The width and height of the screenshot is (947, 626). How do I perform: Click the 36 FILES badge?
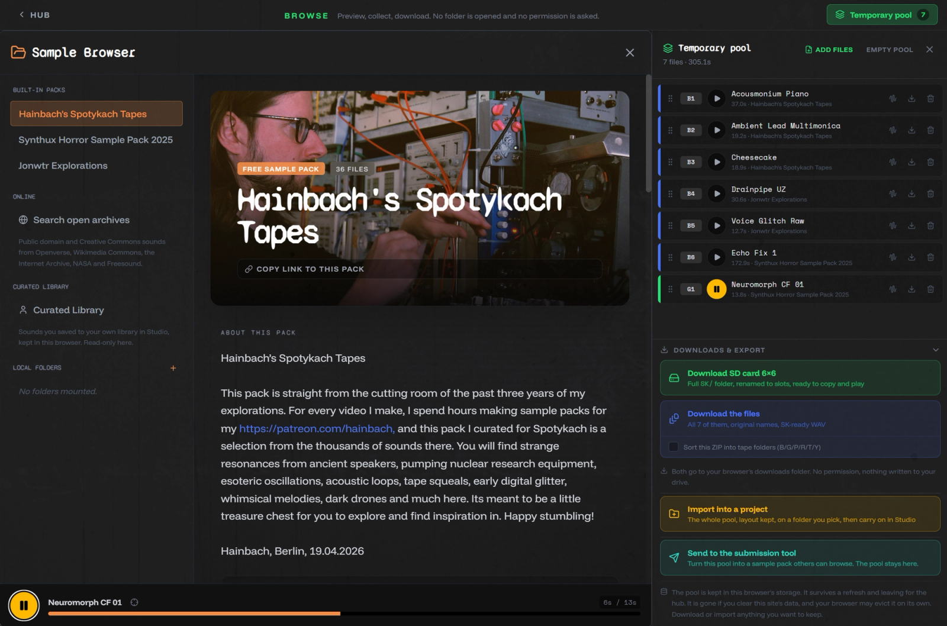click(352, 169)
